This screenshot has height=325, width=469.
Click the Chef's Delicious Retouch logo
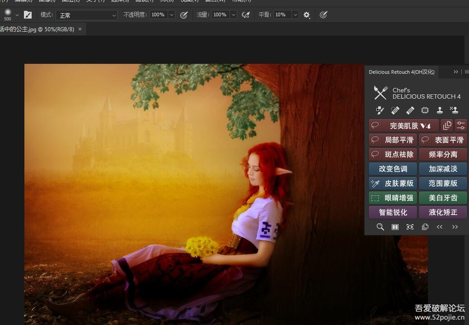pos(417,93)
